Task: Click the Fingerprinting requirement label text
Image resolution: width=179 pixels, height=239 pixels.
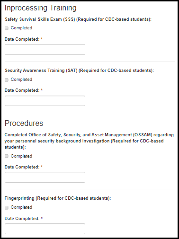Action: (58, 198)
